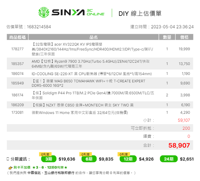Click the 中國信託 bank name
Image resolution: width=200 pixels, height=181 pixels.
point(34,173)
